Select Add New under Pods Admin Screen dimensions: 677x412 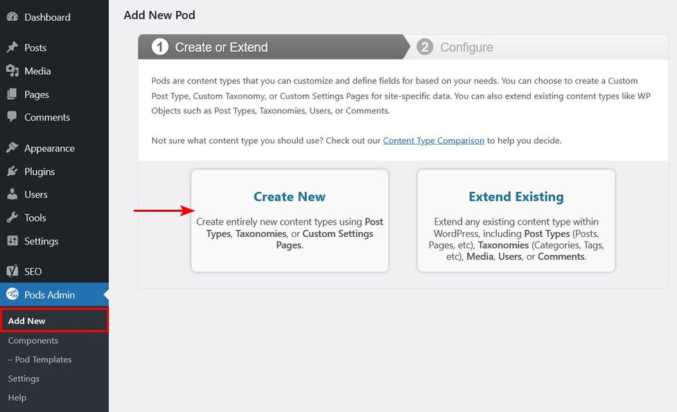27,321
